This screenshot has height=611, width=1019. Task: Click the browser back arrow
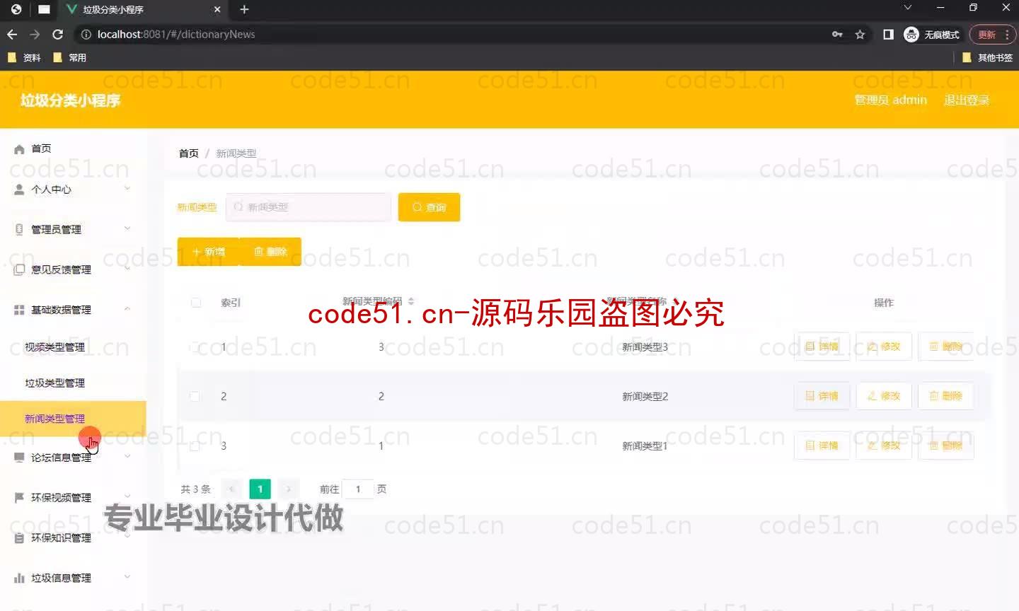[x=12, y=34]
